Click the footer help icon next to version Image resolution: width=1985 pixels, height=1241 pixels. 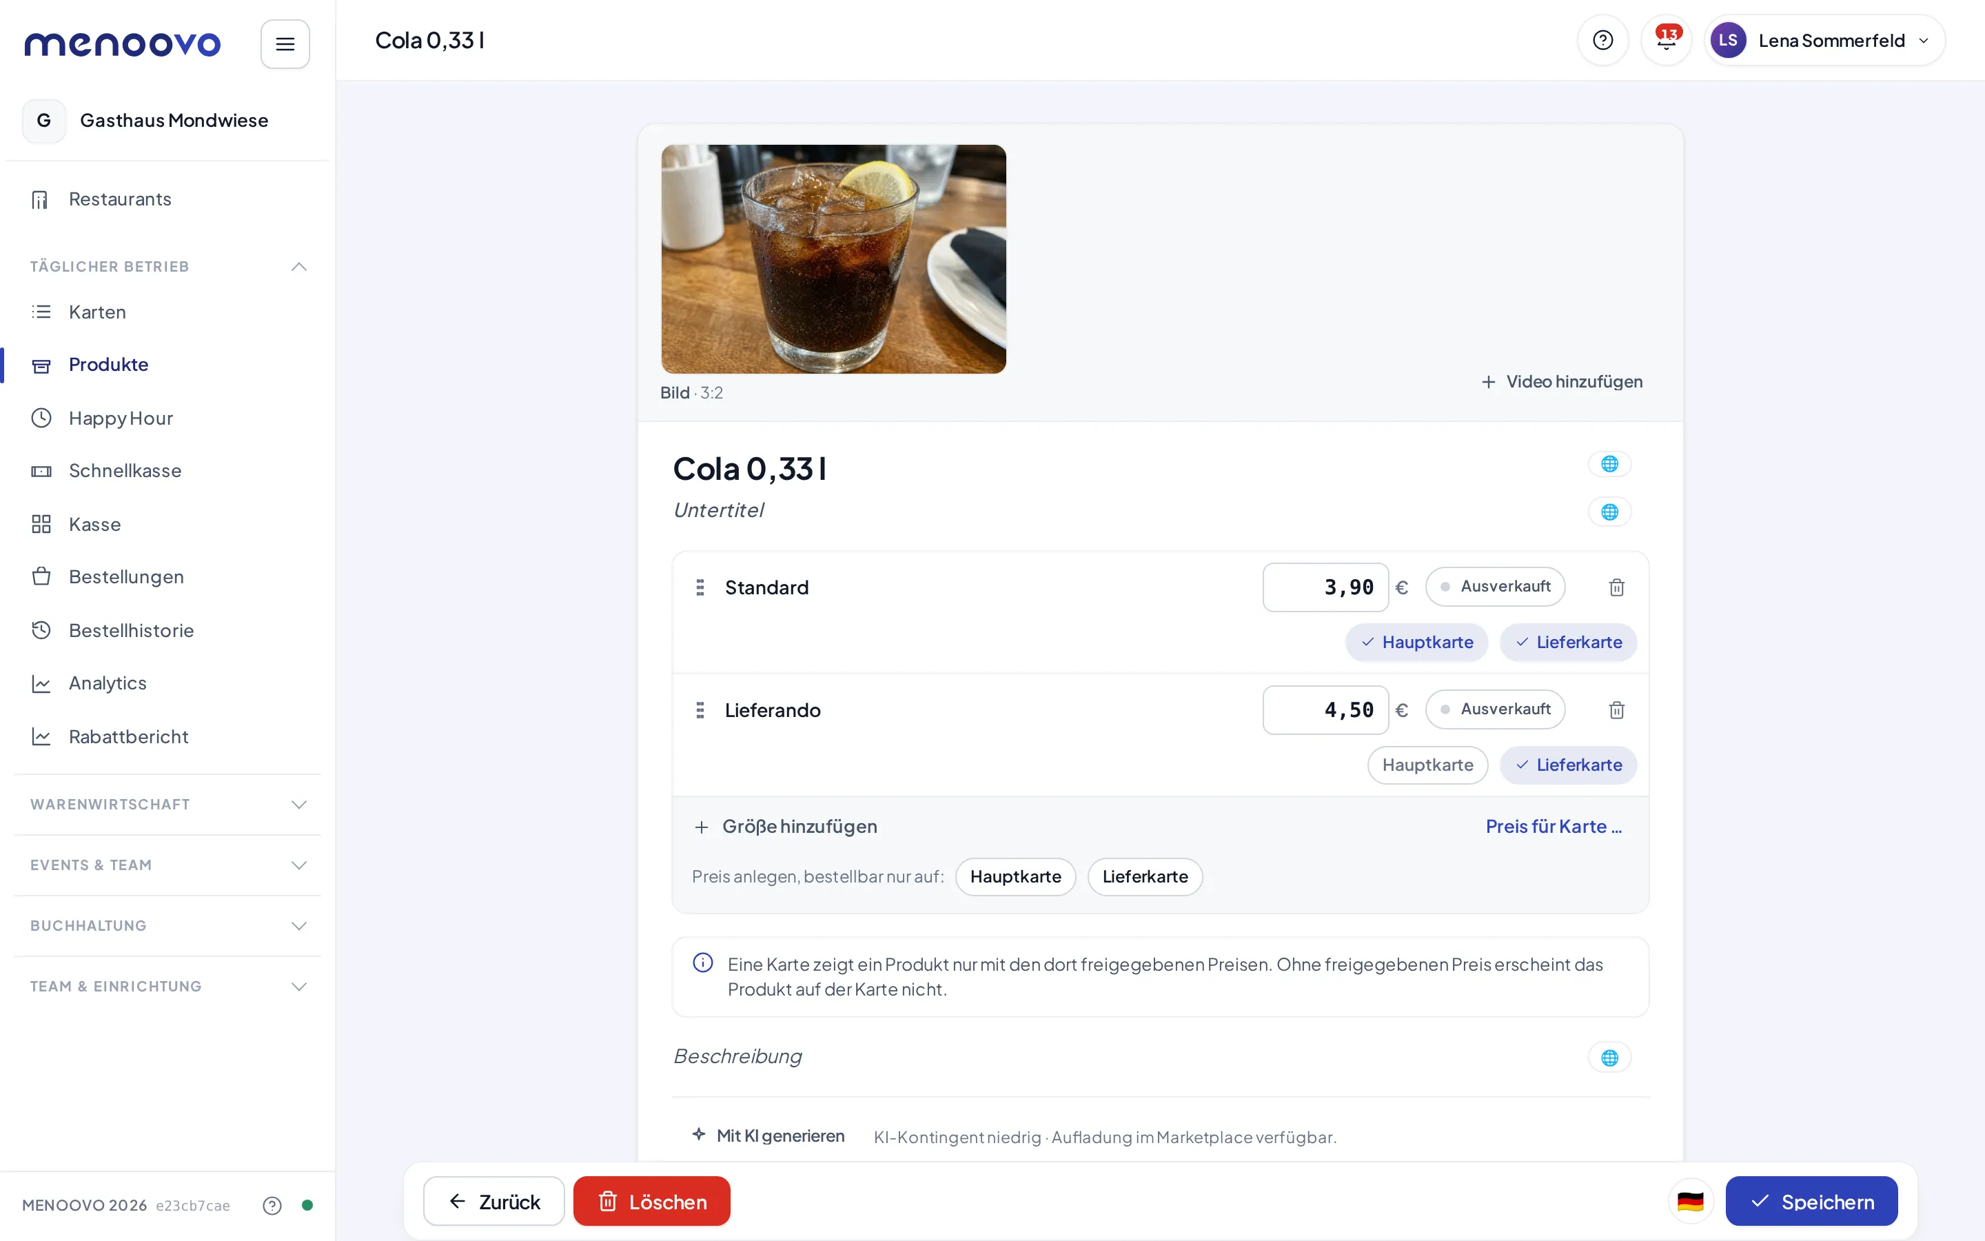pos(272,1205)
